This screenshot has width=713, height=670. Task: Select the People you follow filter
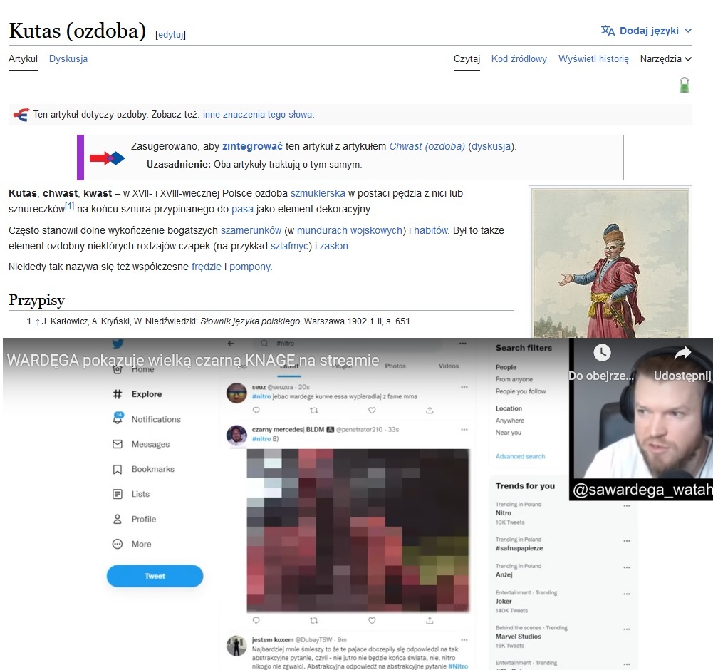click(521, 391)
